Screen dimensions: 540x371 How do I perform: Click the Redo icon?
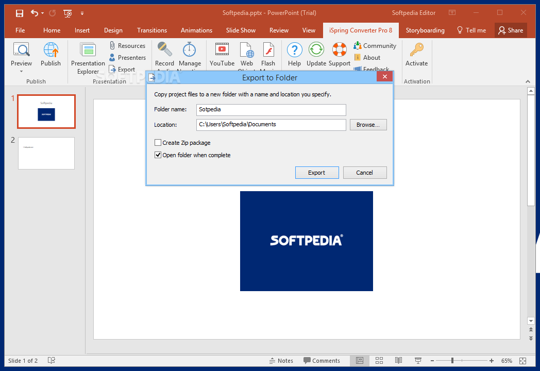tap(53, 13)
